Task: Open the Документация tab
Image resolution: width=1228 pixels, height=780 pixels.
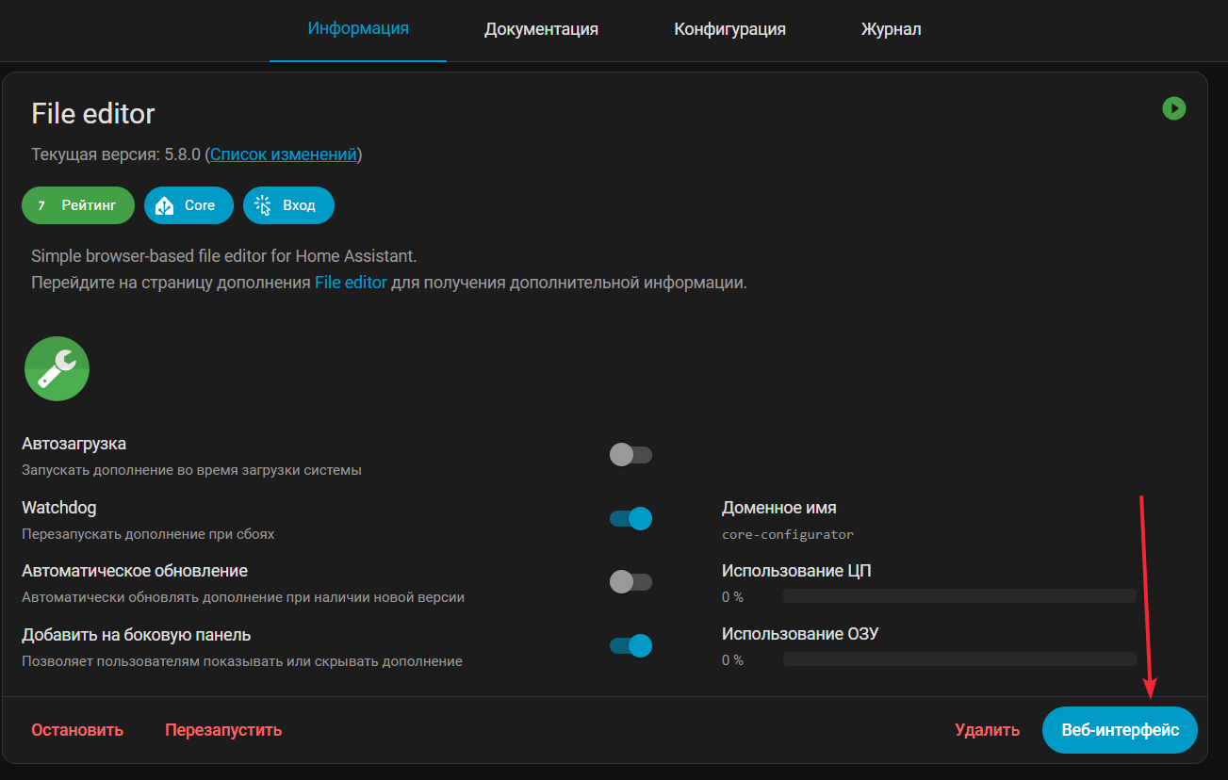Action: pyautogui.click(x=541, y=29)
